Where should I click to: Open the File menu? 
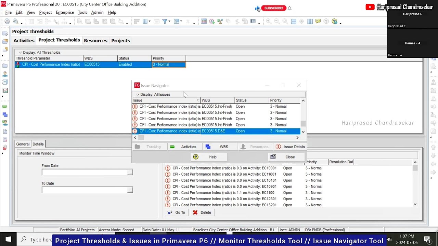[9, 12]
